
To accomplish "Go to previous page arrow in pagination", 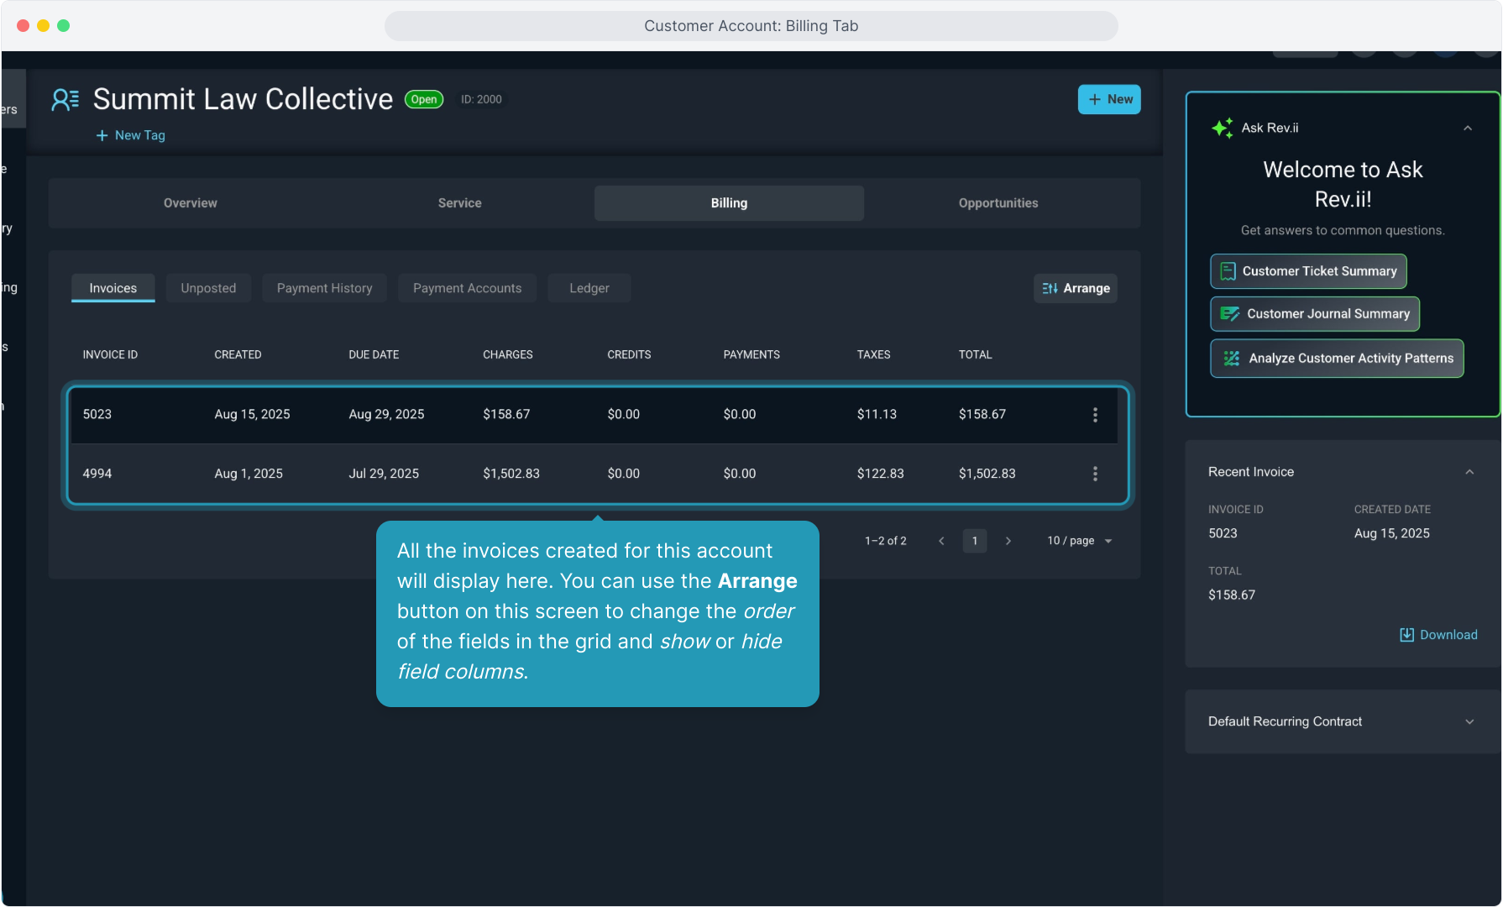I will coord(941,541).
